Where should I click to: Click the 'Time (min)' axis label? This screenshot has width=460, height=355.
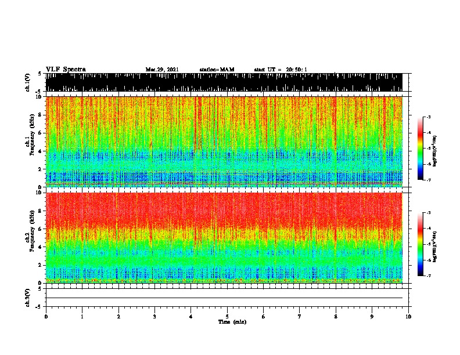pyautogui.click(x=232, y=322)
